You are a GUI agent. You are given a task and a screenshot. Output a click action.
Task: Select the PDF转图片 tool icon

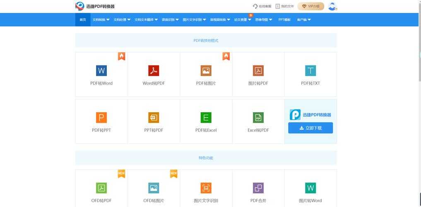206,70
